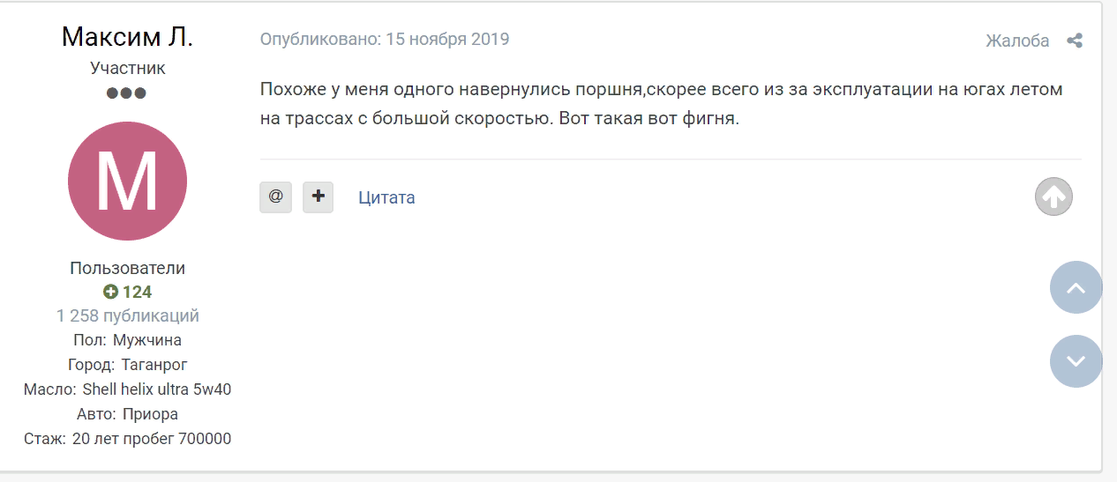This screenshot has width=1117, height=482.
Task: Click the Пользователи group label
Action: point(127,268)
